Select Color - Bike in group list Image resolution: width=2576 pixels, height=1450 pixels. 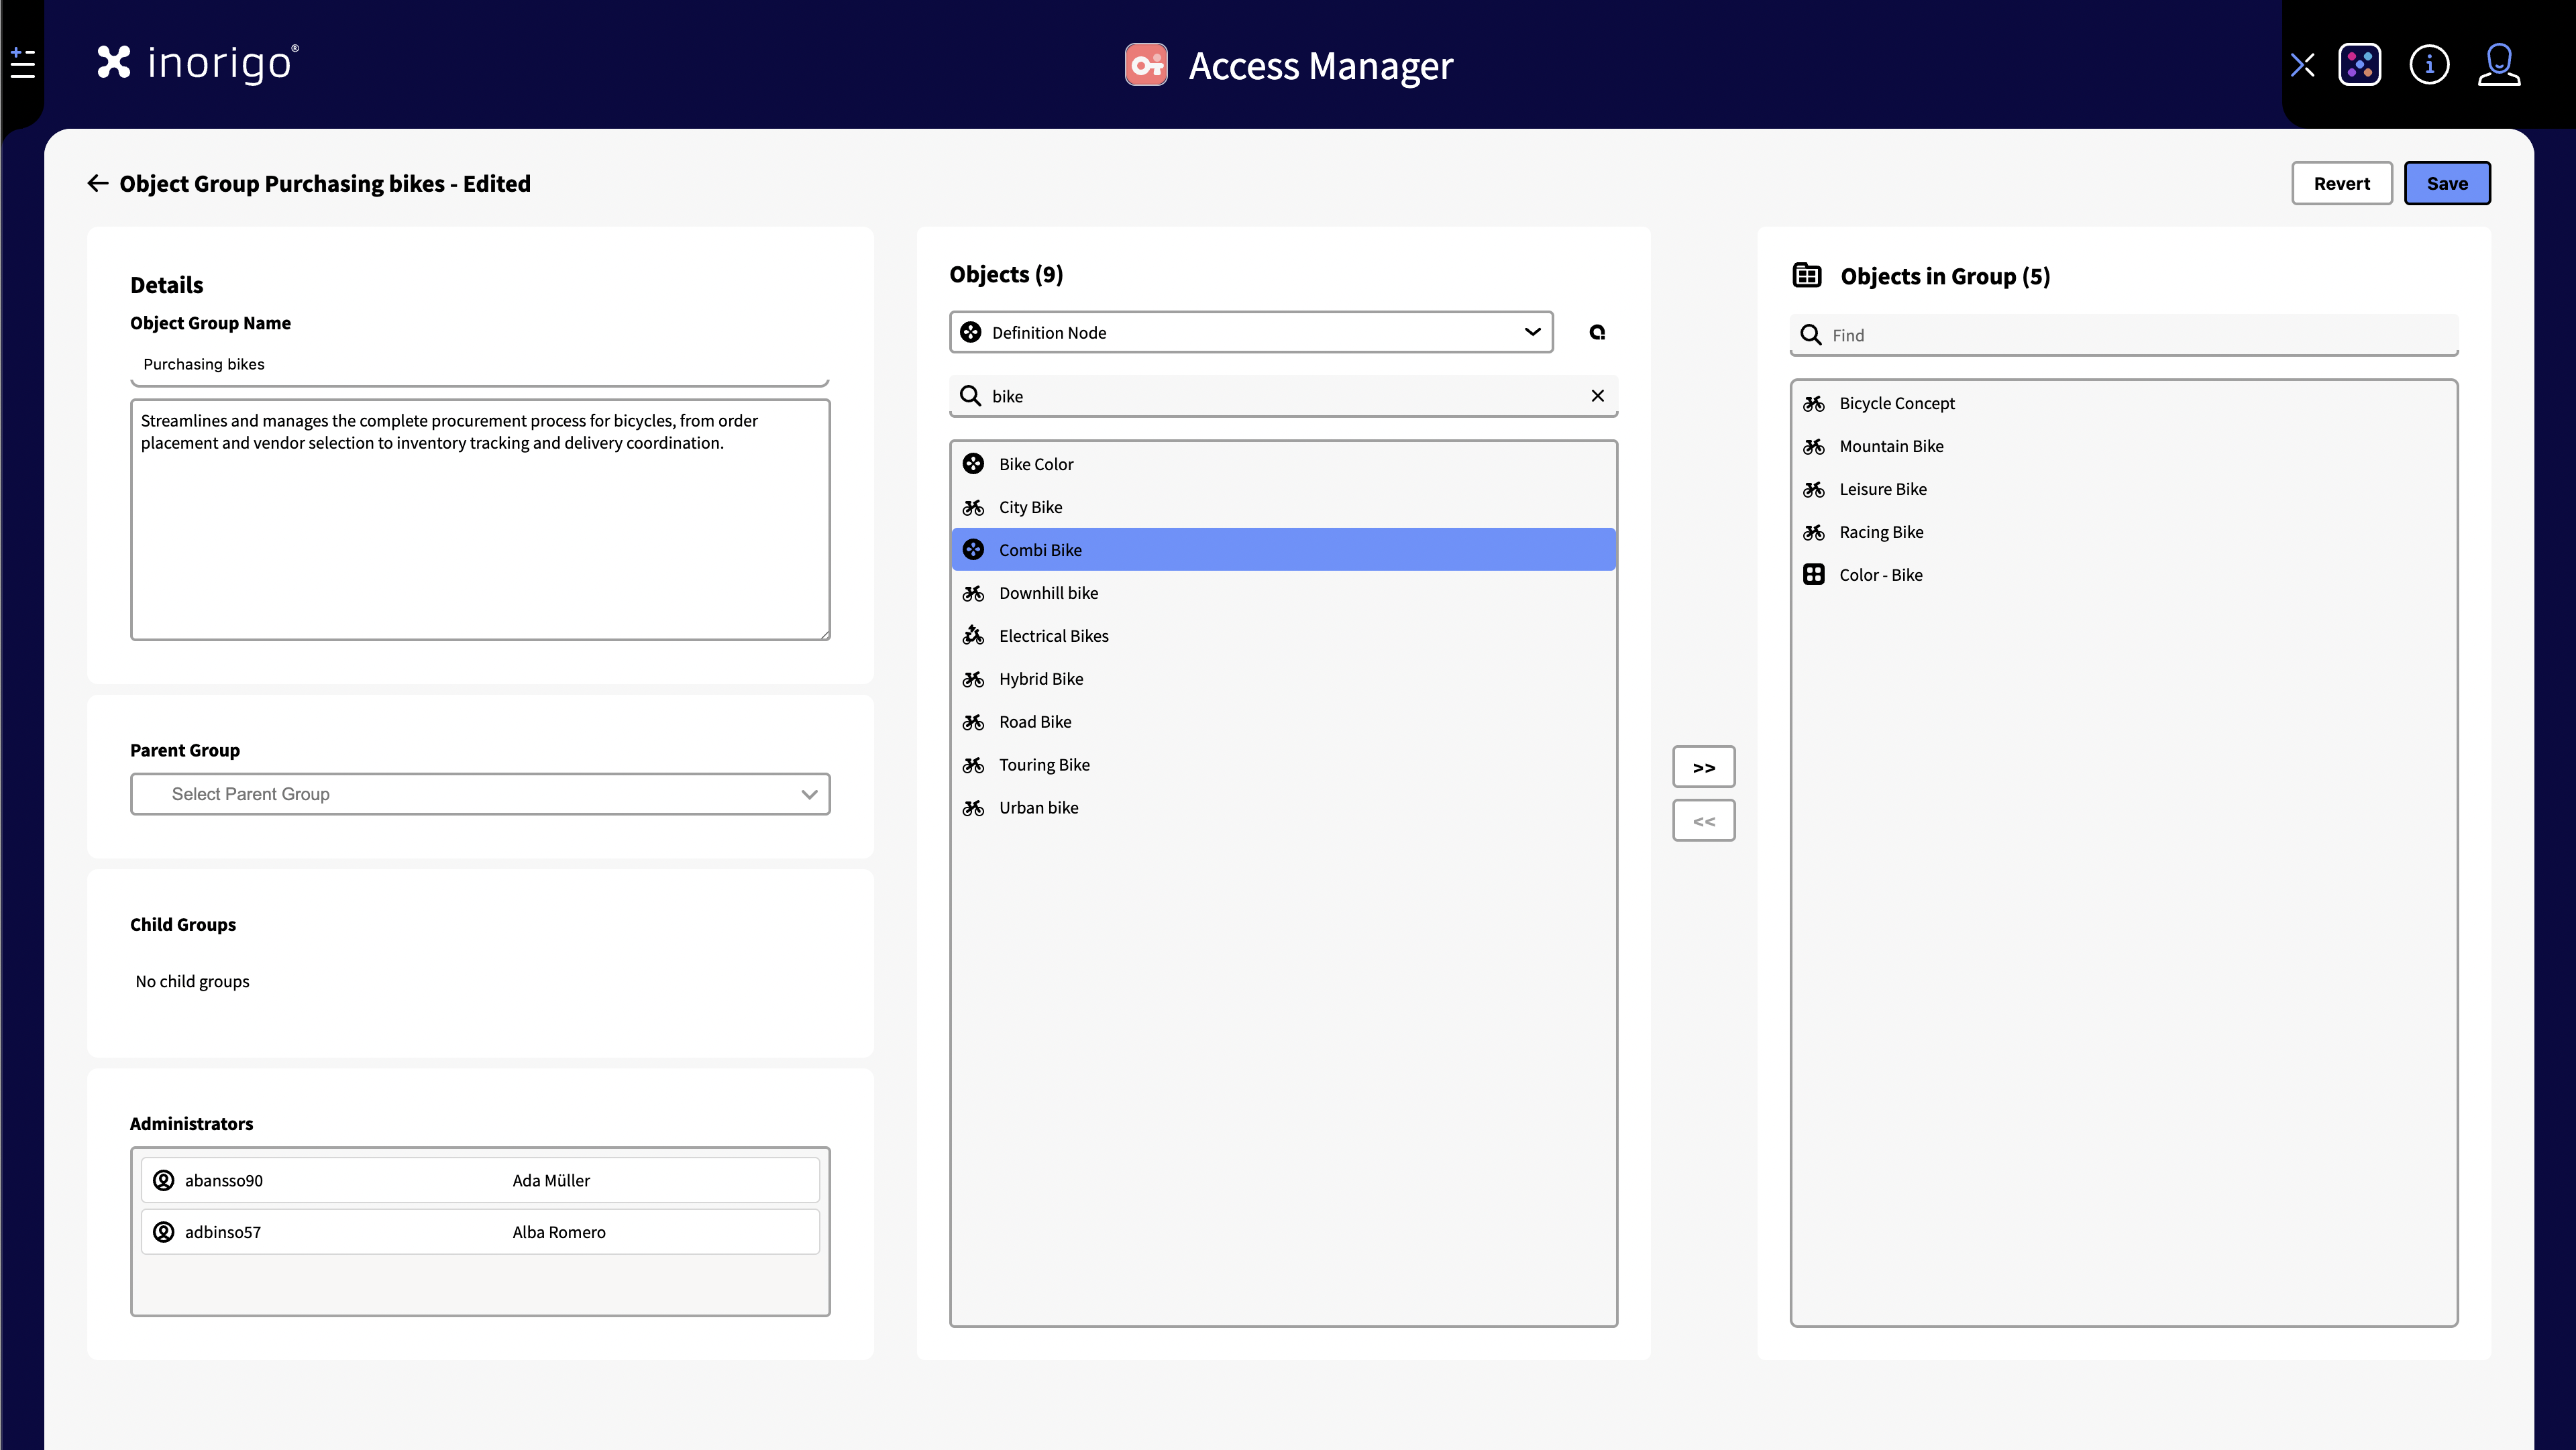[1880, 575]
